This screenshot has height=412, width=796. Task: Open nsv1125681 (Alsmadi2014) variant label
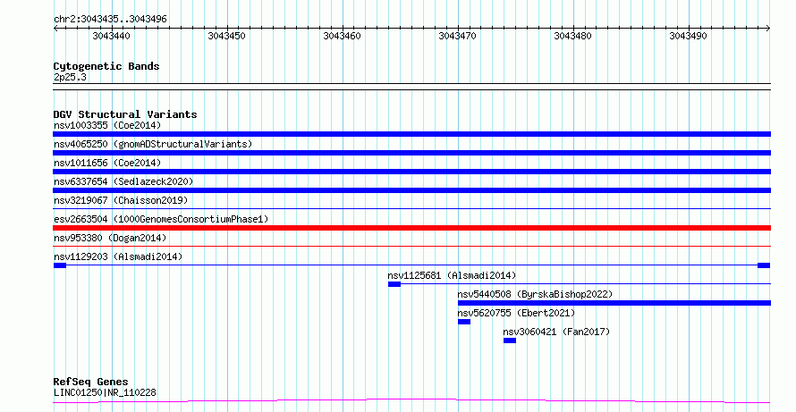[x=452, y=275]
